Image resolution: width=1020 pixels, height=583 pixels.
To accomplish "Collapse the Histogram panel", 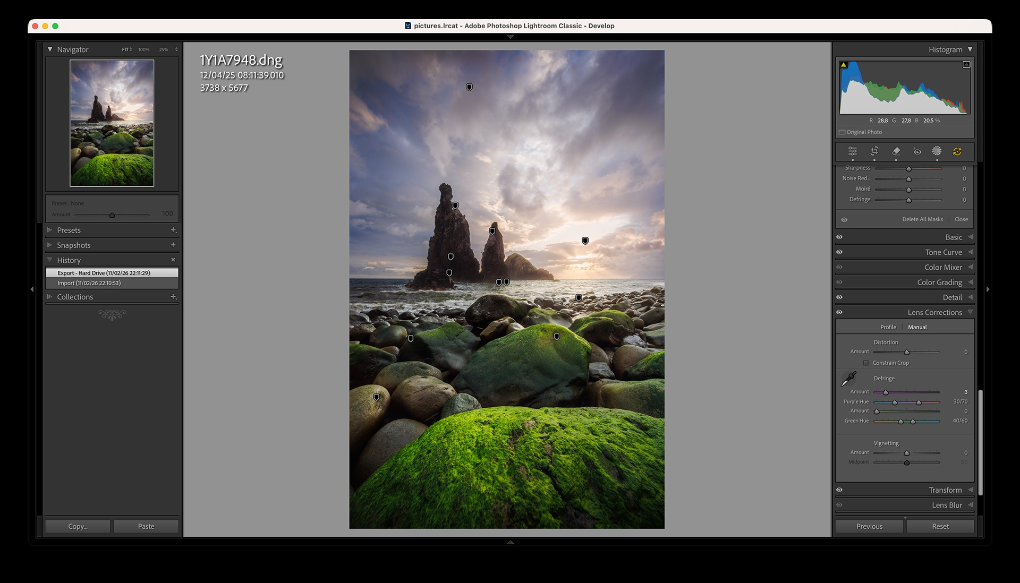I will (970, 49).
